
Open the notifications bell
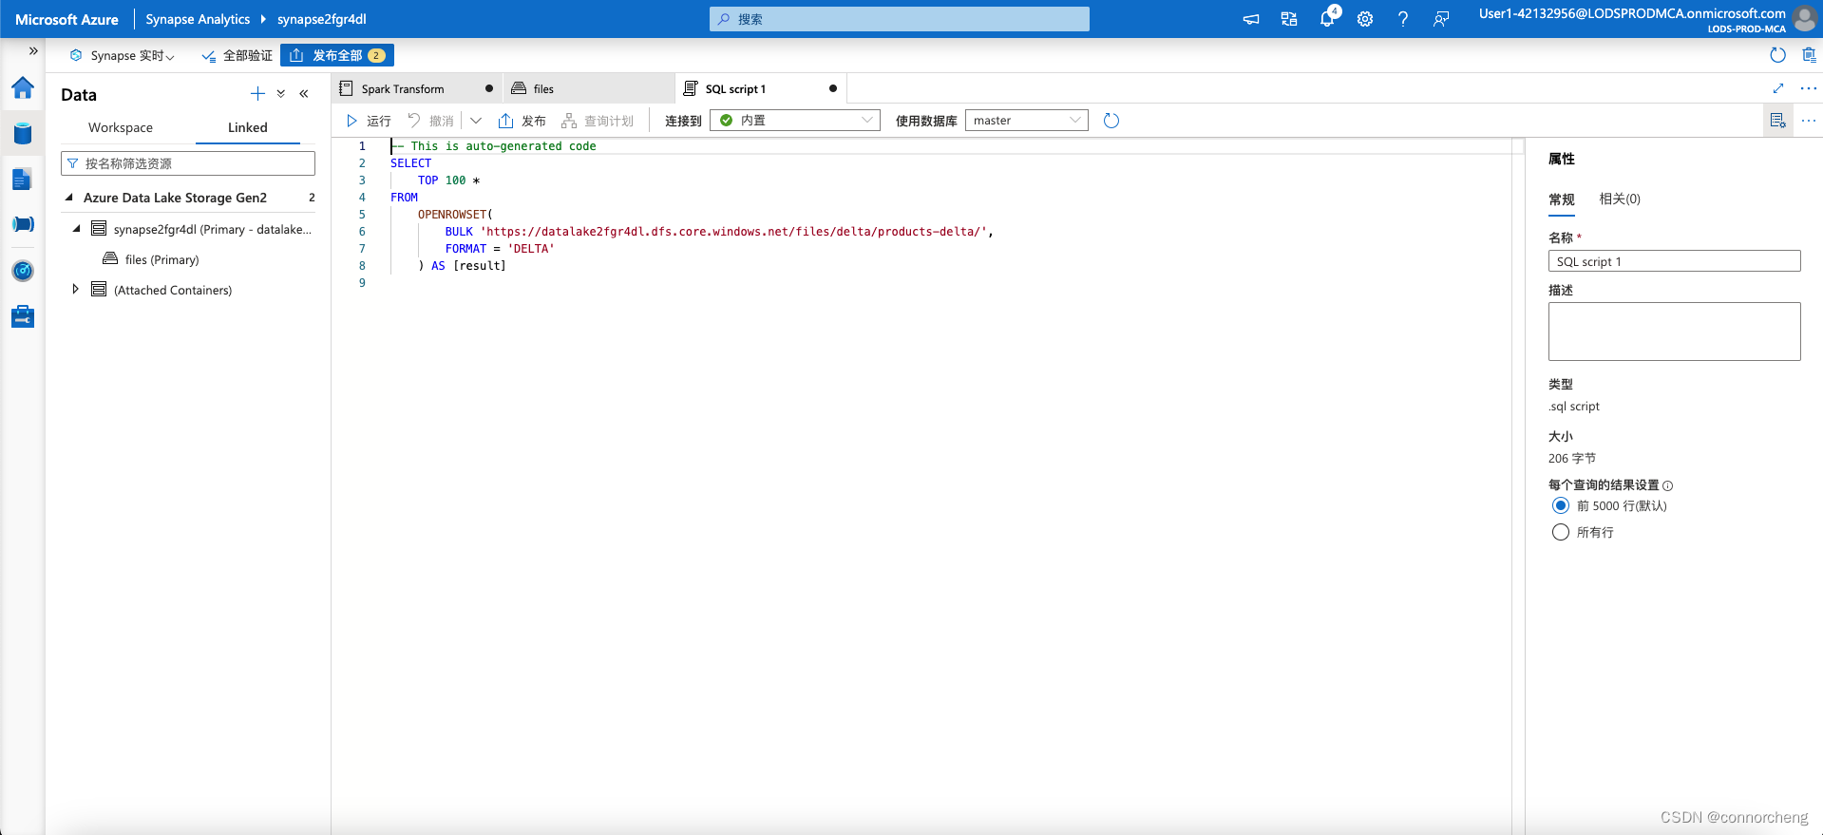coord(1327,19)
